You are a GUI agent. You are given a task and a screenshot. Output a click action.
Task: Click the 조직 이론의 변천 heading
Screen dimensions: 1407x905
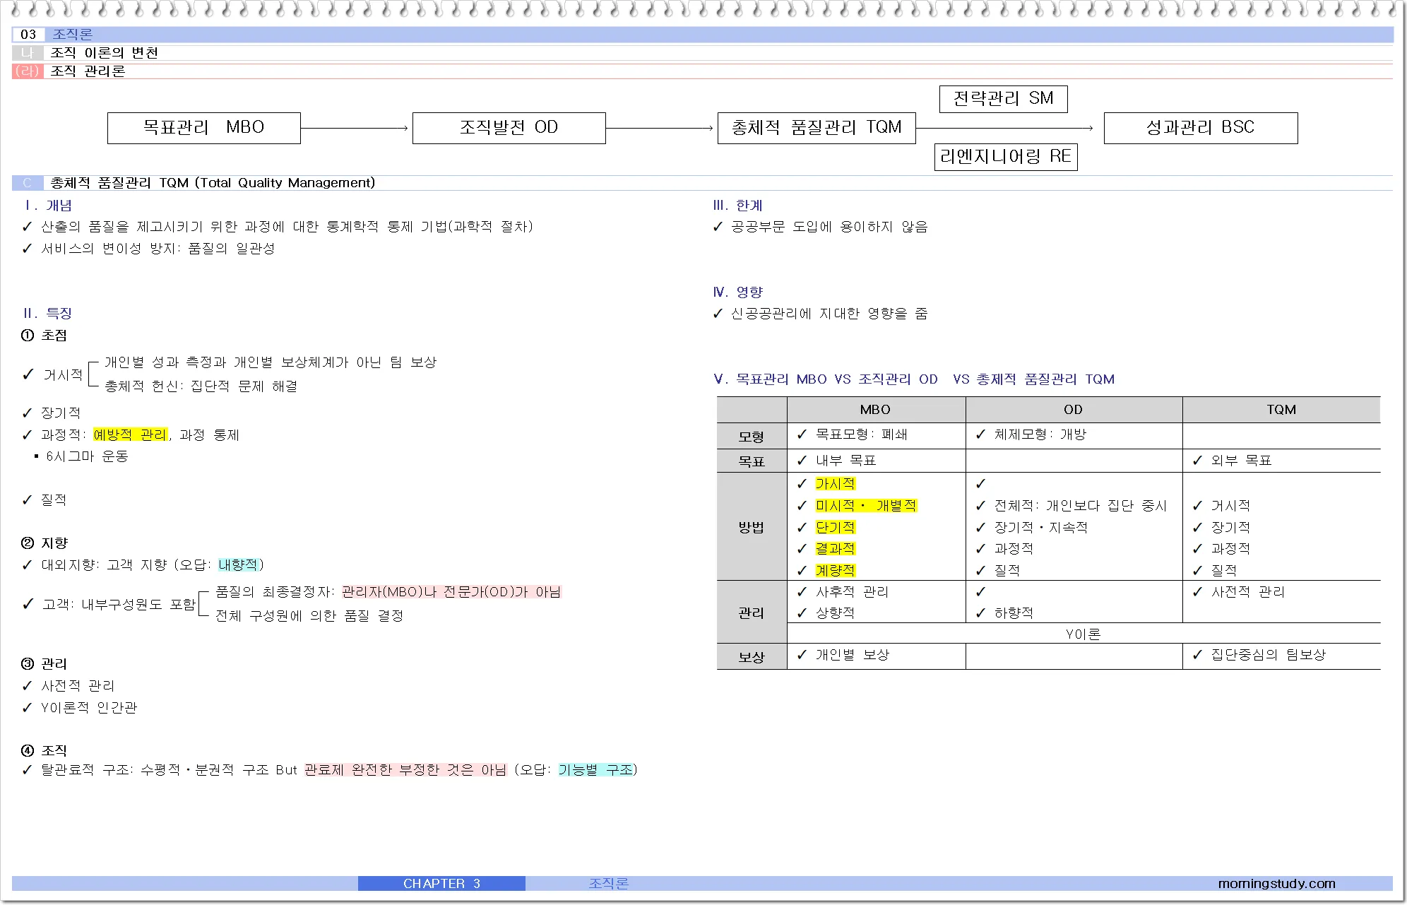[104, 53]
